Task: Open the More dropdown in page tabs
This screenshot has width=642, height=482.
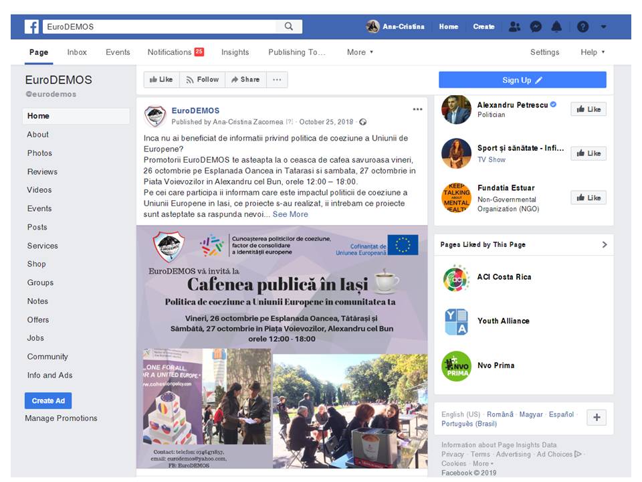Action: pos(360,52)
